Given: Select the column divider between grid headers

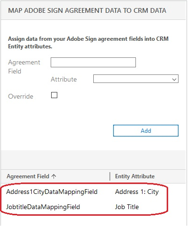Looking at the screenshot, I should [110, 176].
